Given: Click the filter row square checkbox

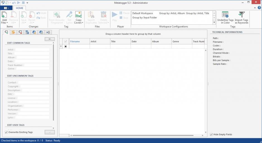Looking at the screenshot, I should click(x=65, y=46).
